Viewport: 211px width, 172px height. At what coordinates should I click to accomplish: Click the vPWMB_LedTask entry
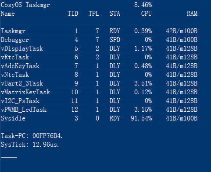point(24,110)
